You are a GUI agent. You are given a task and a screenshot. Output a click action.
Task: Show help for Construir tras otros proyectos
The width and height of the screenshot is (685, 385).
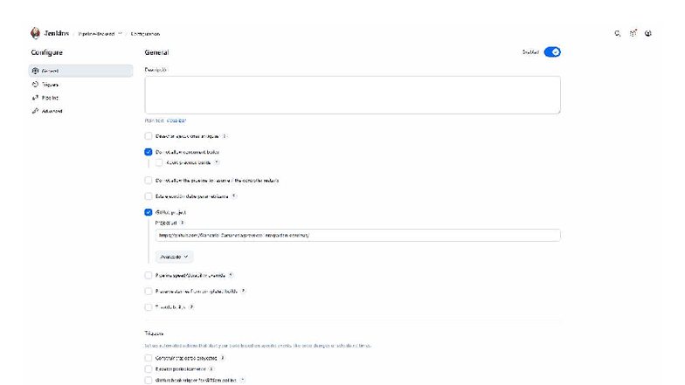coord(223,358)
